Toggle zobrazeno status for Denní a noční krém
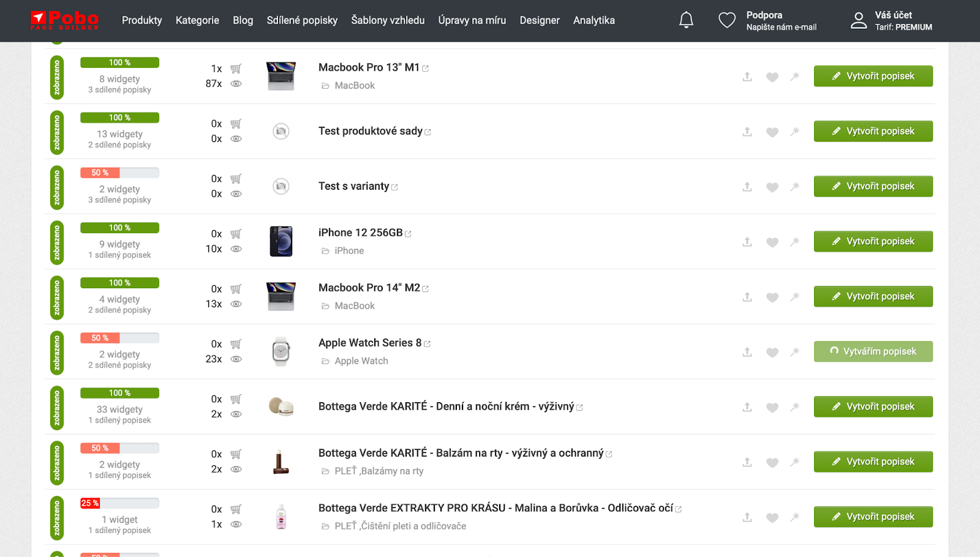This screenshot has height=557, width=980. coord(57,408)
